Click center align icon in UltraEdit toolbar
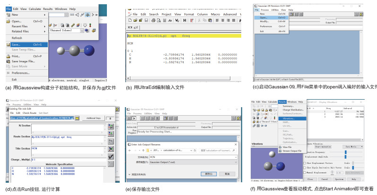The height and width of the screenshot is (195, 377). point(223,20)
